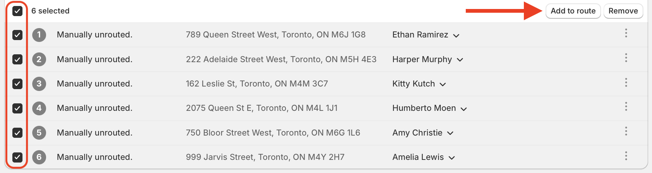
Task: Click the 750 Bloor Street West address
Action: 273,133
